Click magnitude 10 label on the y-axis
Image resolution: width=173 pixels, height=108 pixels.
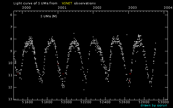10,63
